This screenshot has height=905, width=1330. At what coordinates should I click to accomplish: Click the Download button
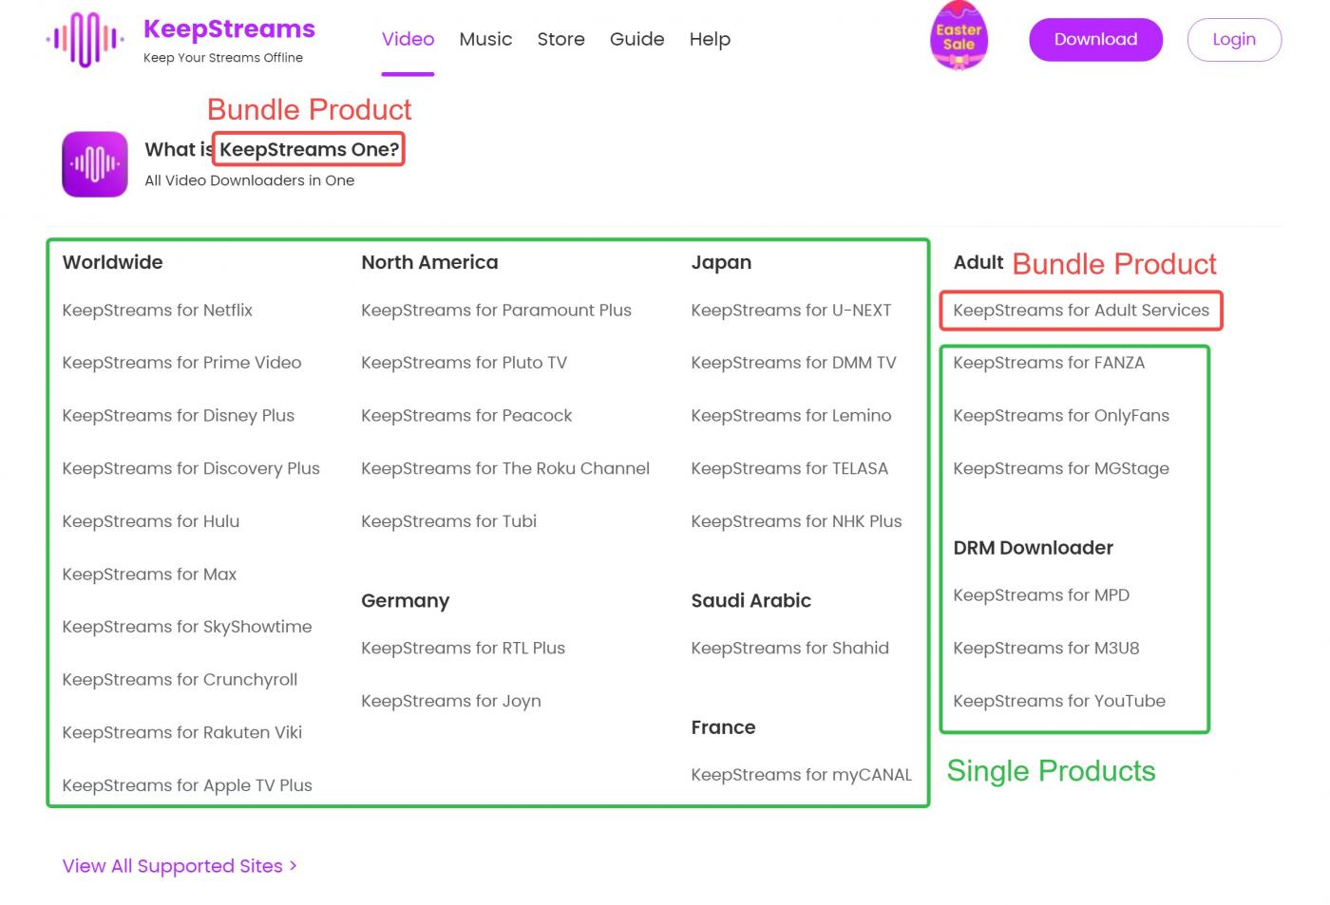click(1095, 39)
